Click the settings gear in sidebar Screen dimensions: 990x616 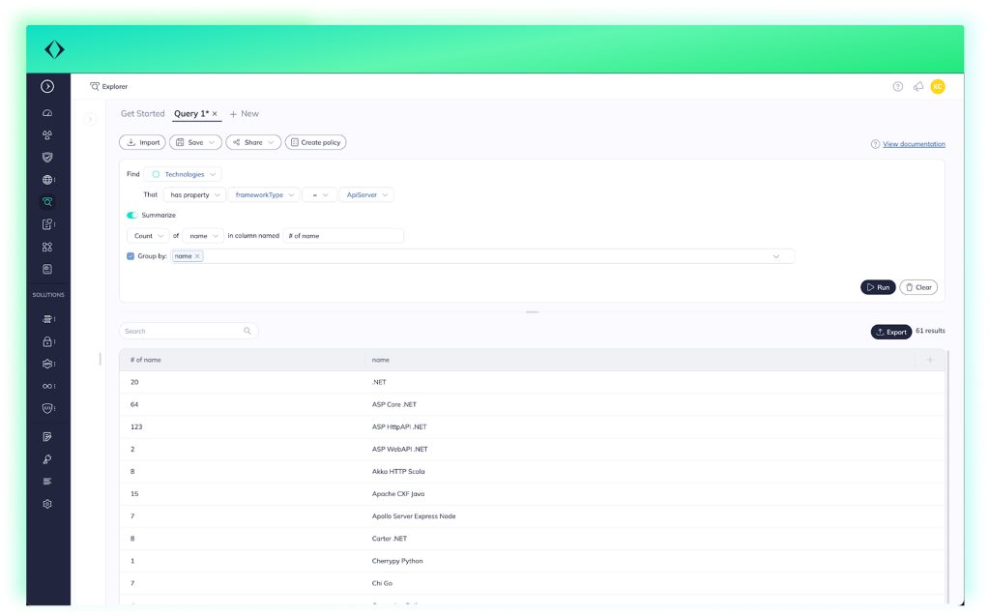point(47,504)
